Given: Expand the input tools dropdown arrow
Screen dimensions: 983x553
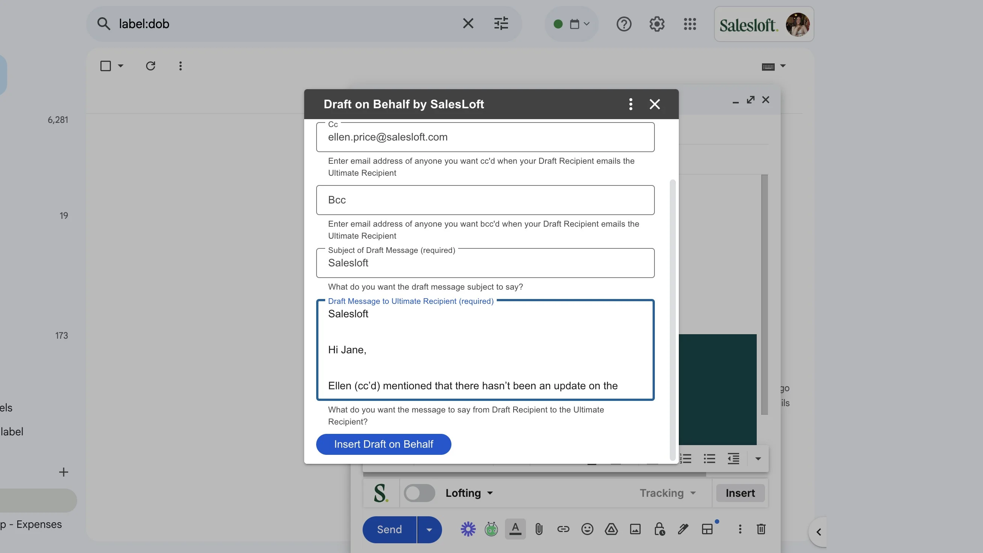Looking at the screenshot, I should pyautogui.click(x=783, y=66).
